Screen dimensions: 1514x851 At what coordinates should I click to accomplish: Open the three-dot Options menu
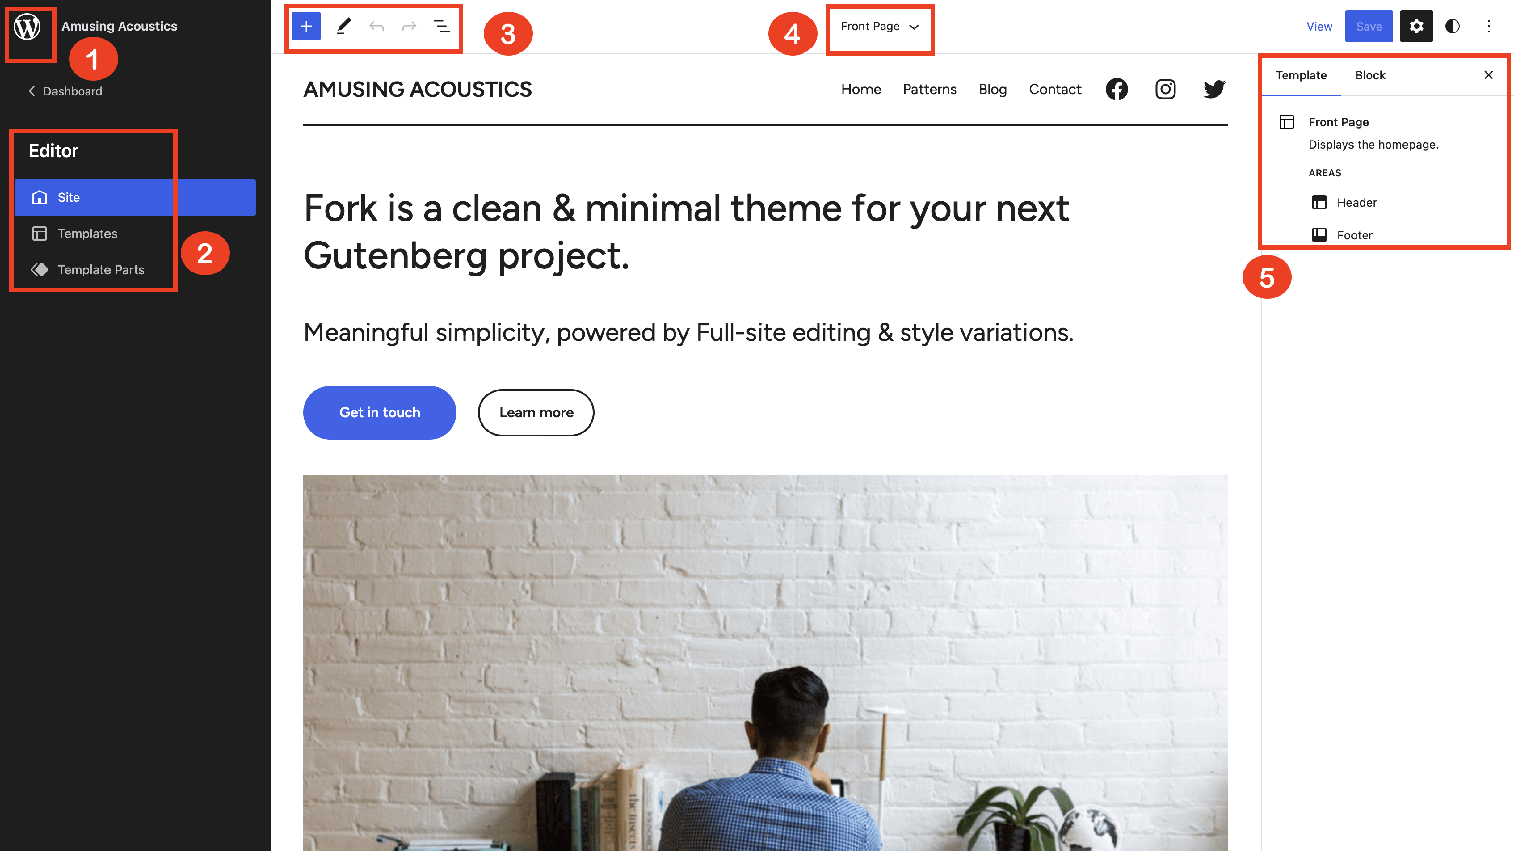click(1488, 26)
